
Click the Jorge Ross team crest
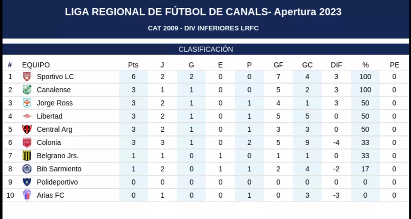(x=27, y=103)
